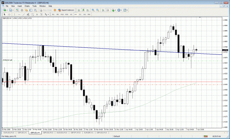The height and width of the screenshot is (139, 230).
Task: Select the Horizontal Line tool
Action: point(19,14)
